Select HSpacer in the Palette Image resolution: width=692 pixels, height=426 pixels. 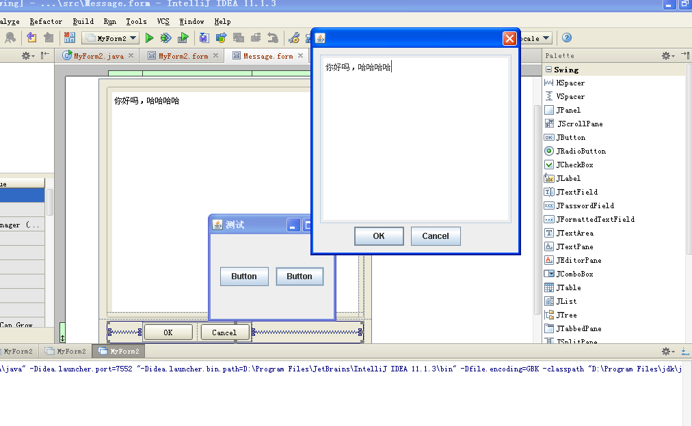click(564, 83)
